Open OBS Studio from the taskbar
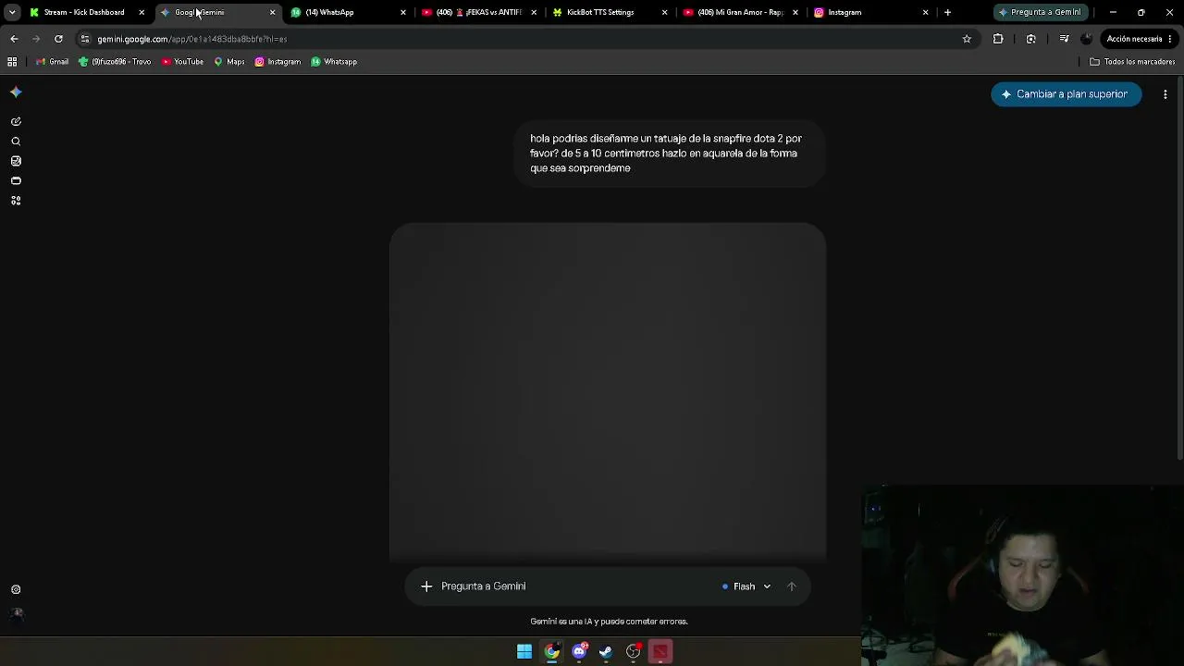The height and width of the screenshot is (666, 1184). click(634, 652)
